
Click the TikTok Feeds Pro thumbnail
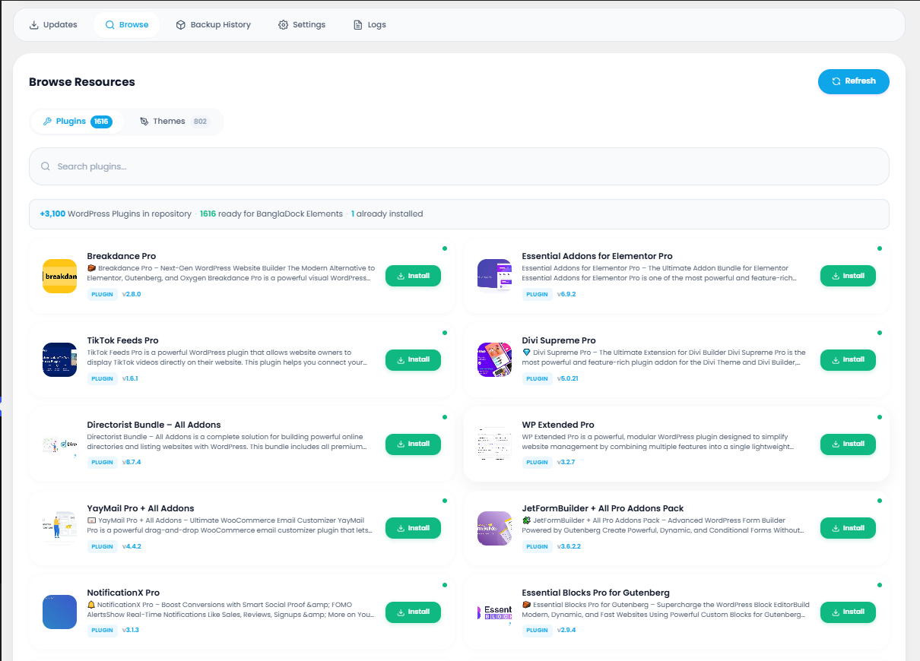[x=59, y=359]
